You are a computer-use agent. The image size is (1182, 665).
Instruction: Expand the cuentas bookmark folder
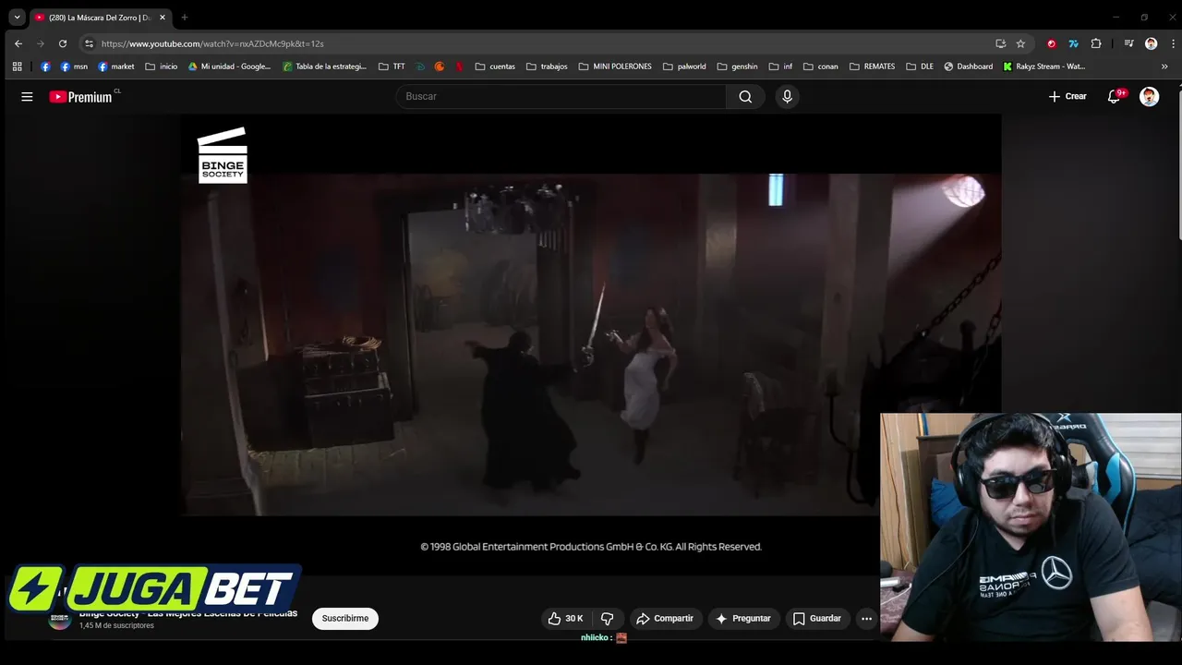(x=495, y=66)
